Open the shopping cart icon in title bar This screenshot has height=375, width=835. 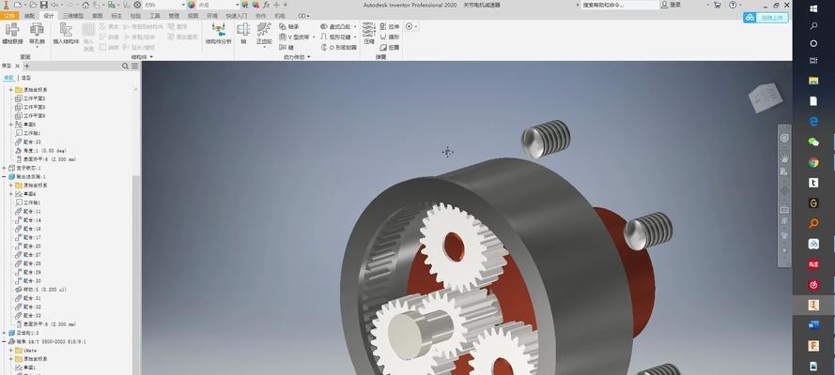(718, 5)
